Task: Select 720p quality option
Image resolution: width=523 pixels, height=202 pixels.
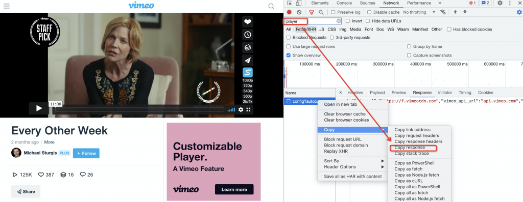Action: click(x=248, y=85)
